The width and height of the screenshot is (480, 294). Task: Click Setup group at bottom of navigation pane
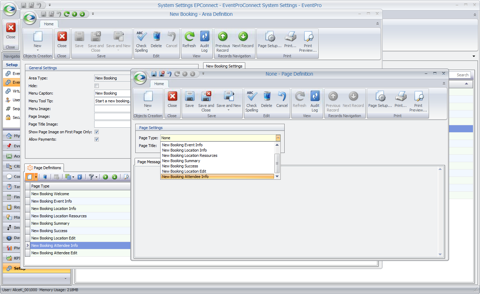[x=37, y=268]
